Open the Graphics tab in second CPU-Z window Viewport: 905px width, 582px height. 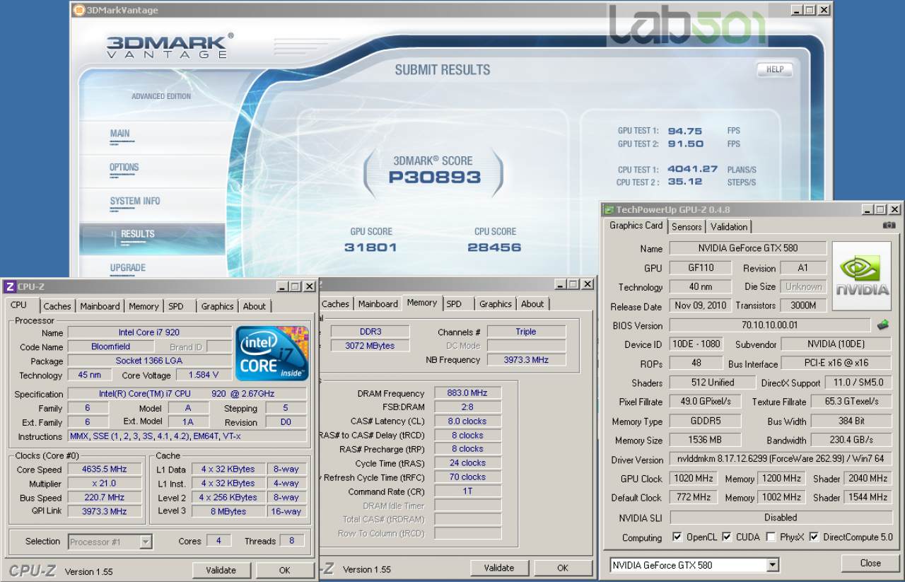click(496, 304)
